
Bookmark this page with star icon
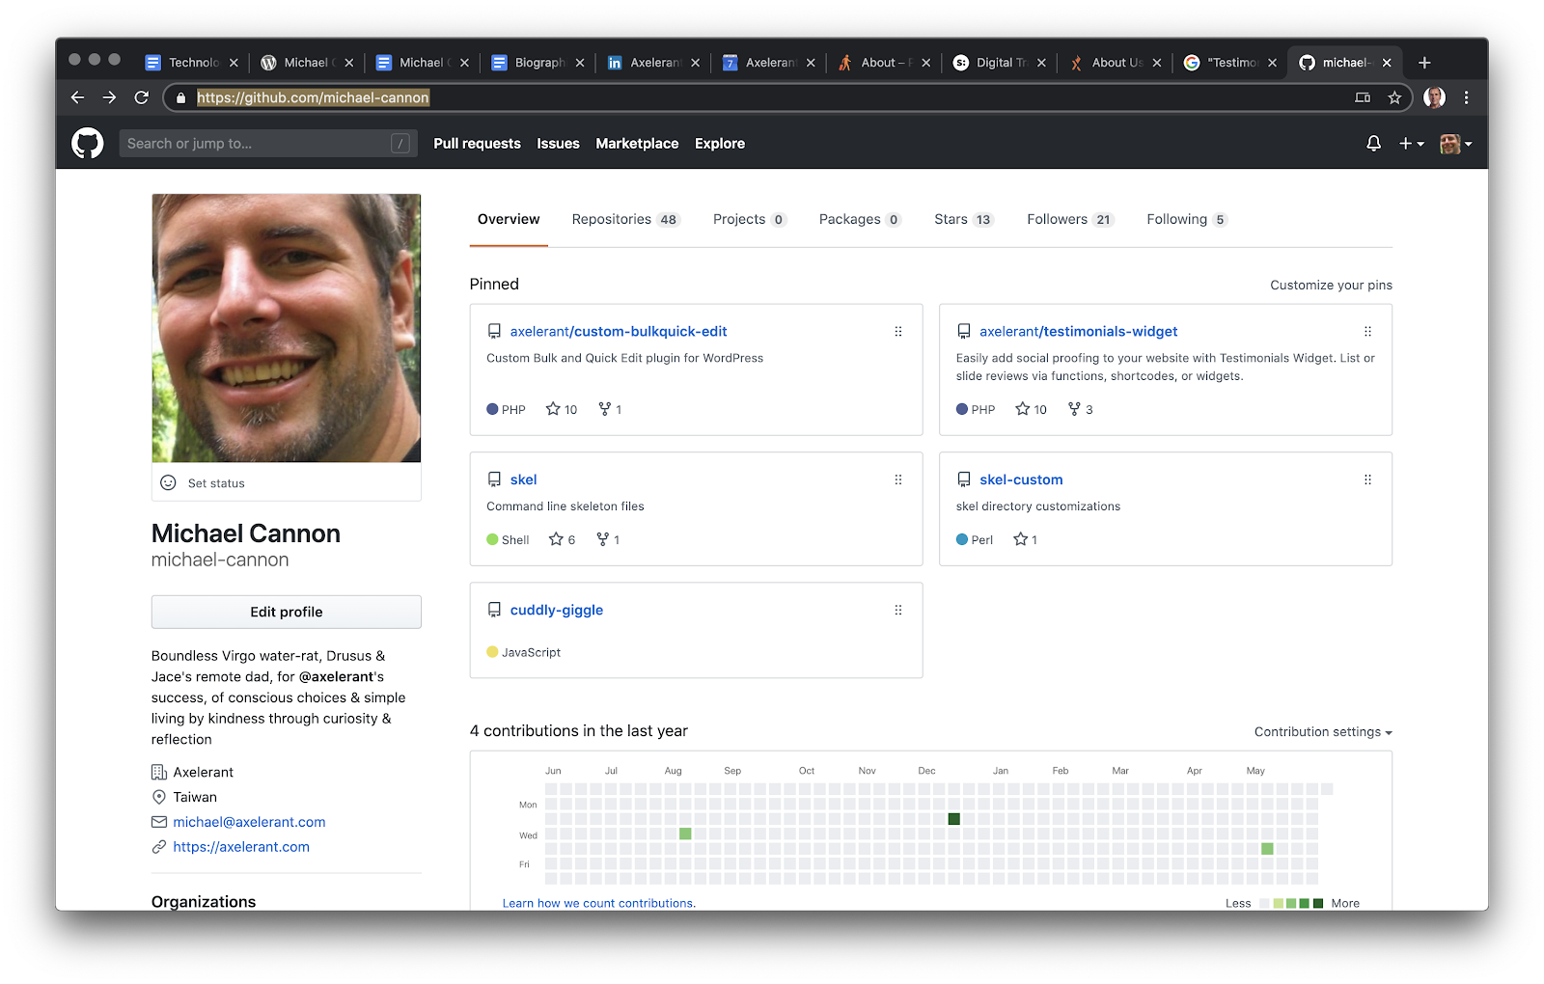click(1394, 97)
